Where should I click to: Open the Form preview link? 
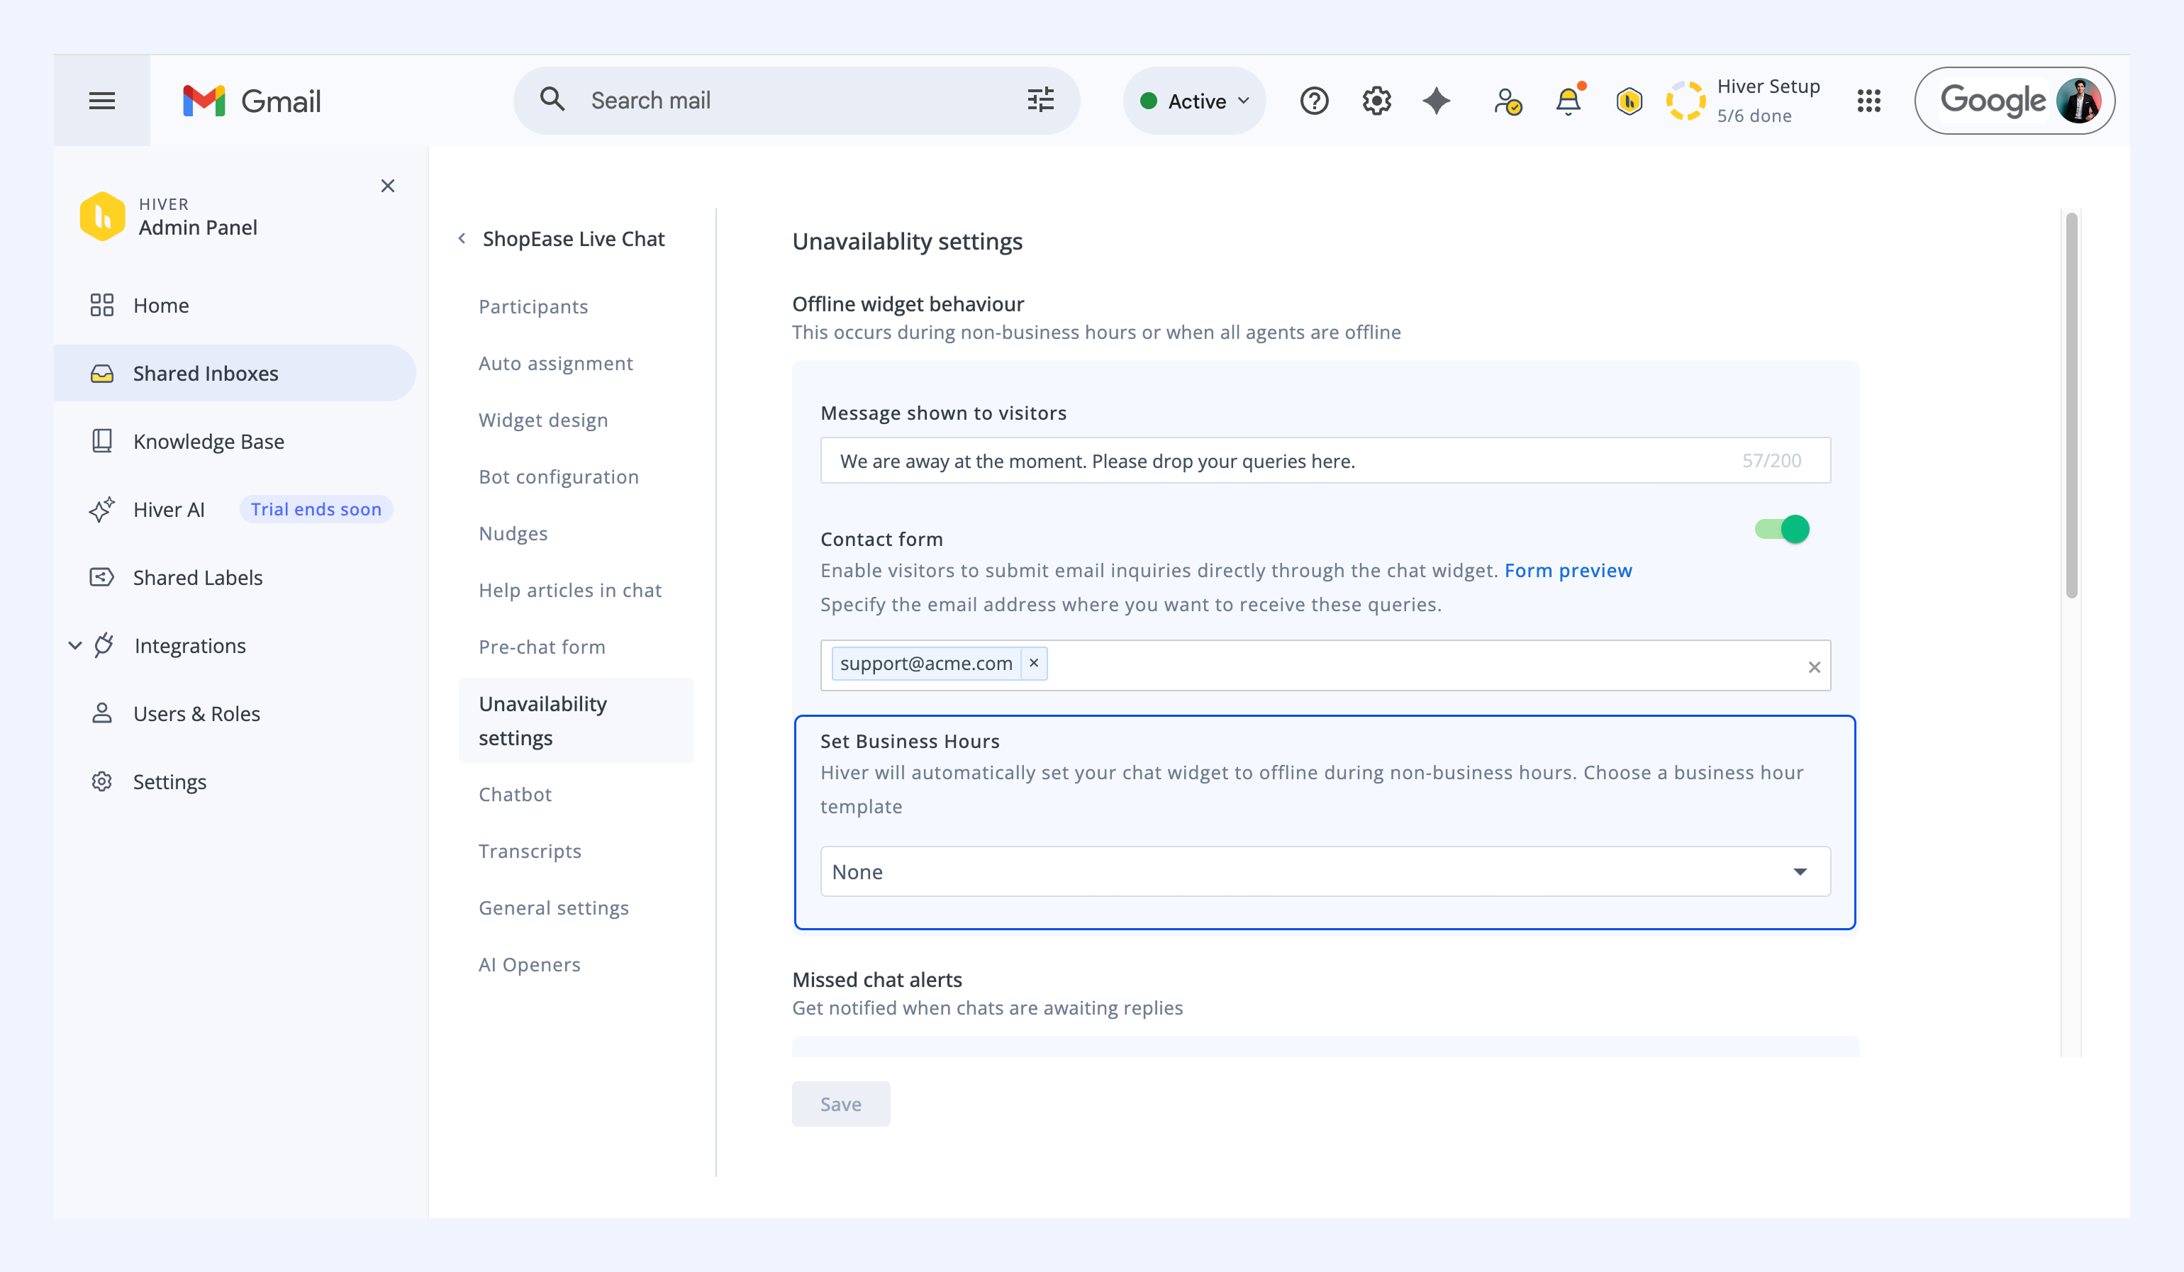[1568, 570]
